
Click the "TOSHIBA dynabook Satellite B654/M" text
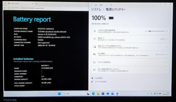pyautogui.click(x=52, y=32)
